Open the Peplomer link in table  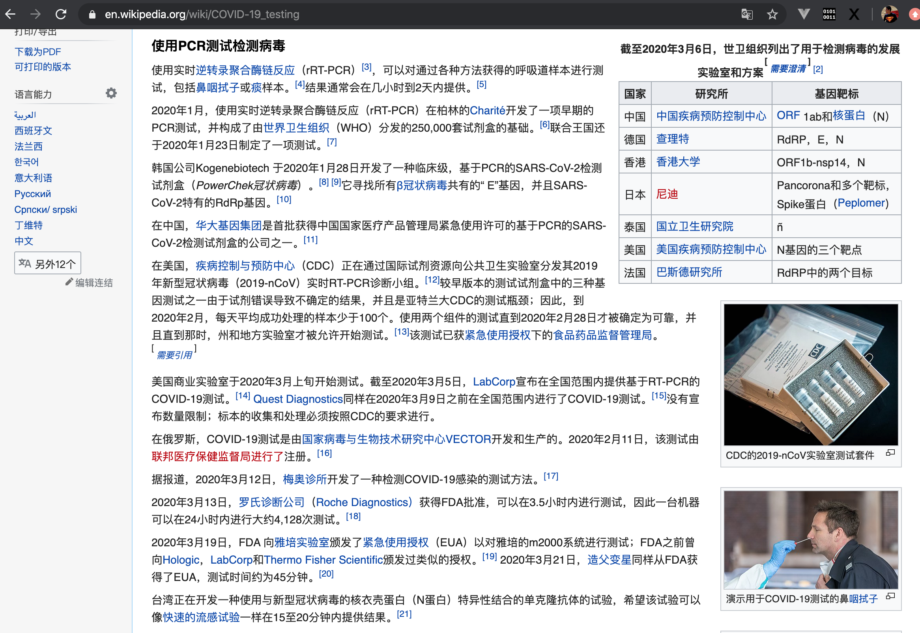point(861,203)
